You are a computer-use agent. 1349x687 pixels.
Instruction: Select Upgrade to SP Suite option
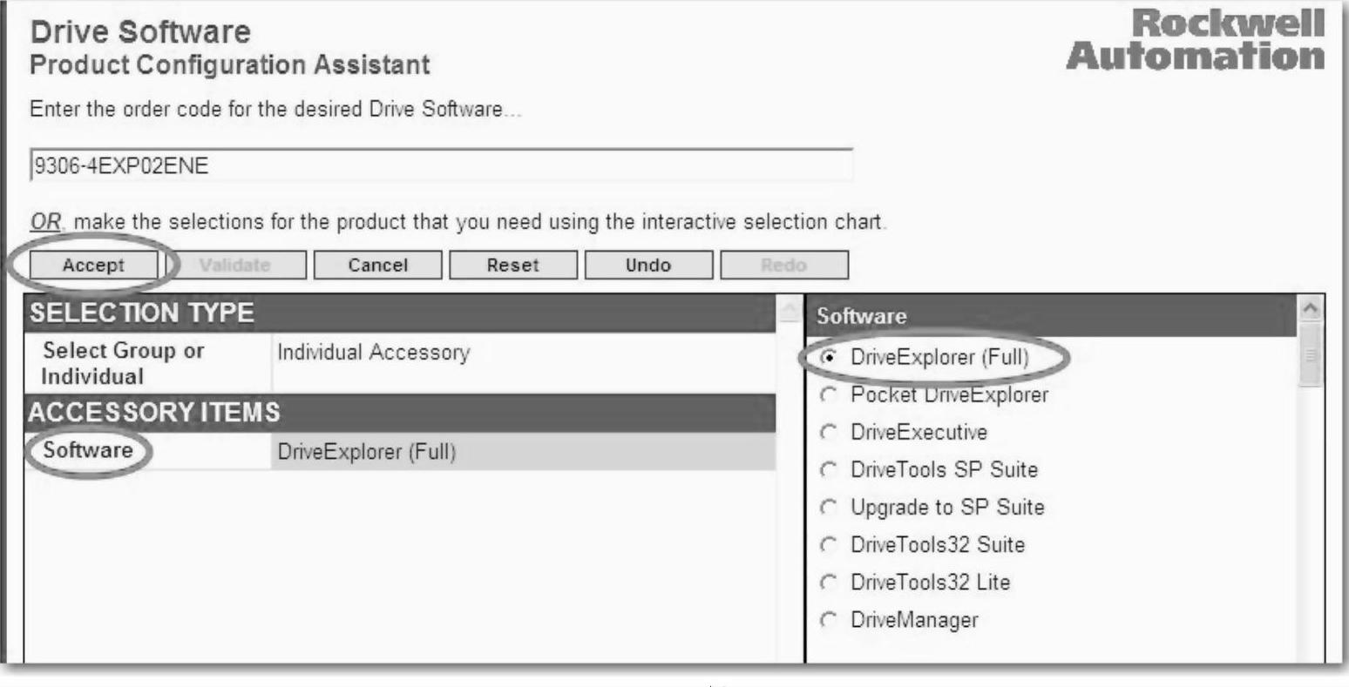829,508
